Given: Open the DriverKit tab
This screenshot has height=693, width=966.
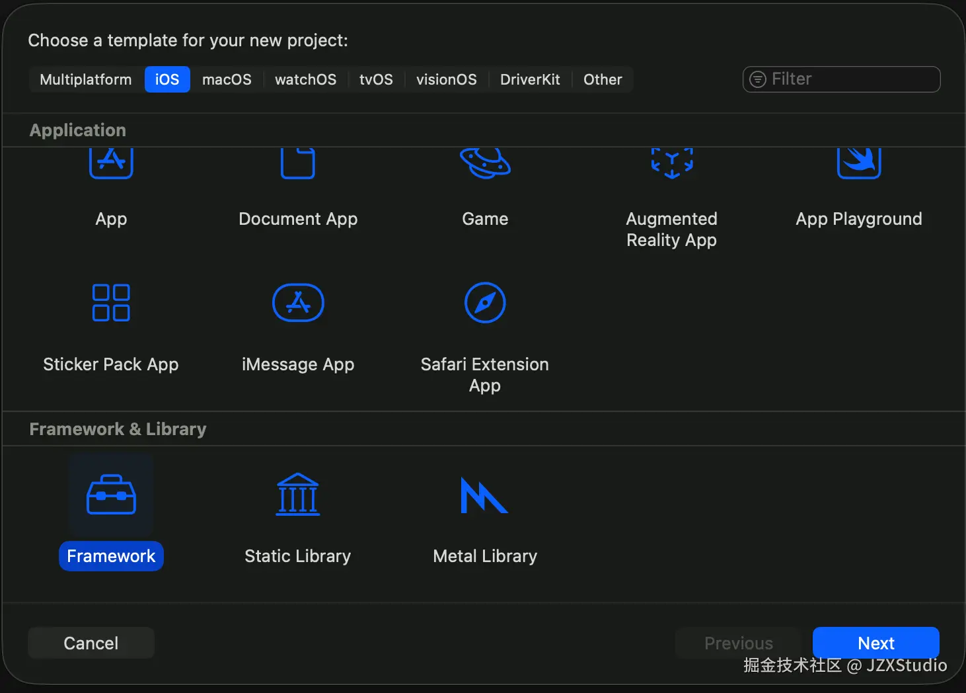Looking at the screenshot, I should (x=530, y=79).
